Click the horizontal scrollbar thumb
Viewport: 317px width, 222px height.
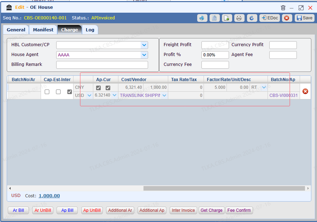pyautogui.click(x=224, y=188)
